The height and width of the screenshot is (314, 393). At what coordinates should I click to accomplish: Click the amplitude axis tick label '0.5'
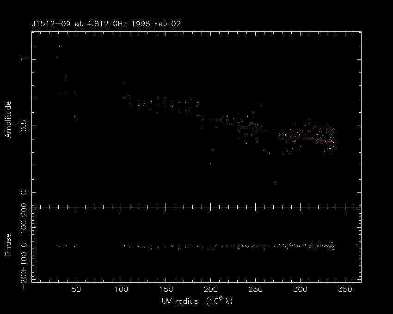[24, 126]
